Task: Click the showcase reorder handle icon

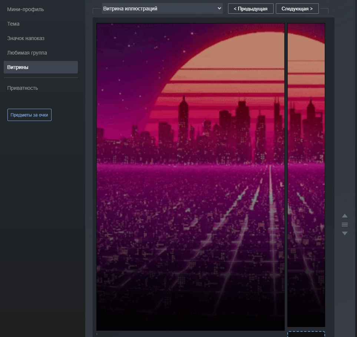Action: (345, 225)
